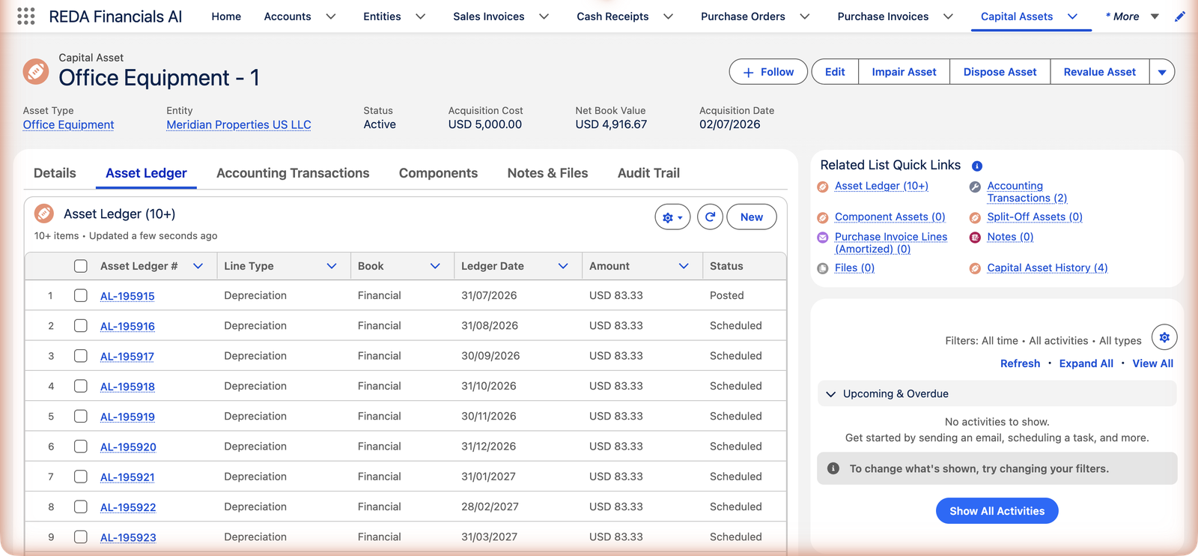Click the info icon in filter hint banner
1198x556 pixels.
[x=833, y=468]
